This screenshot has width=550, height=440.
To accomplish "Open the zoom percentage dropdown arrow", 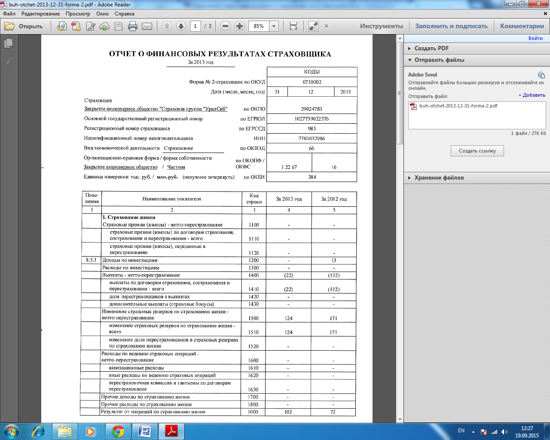I will (274, 26).
